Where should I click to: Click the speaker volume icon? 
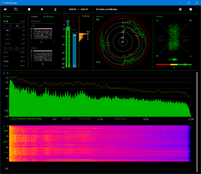[5, 9]
